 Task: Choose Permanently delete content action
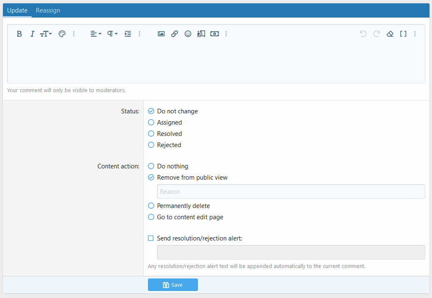click(179, 206)
